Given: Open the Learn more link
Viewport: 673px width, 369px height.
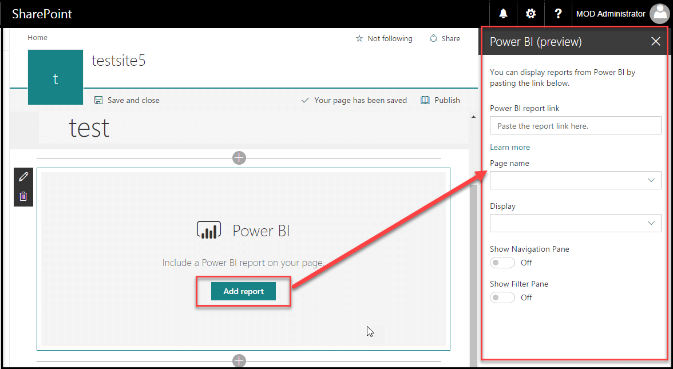Looking at the screenshot, I should (x=509, y=147).
